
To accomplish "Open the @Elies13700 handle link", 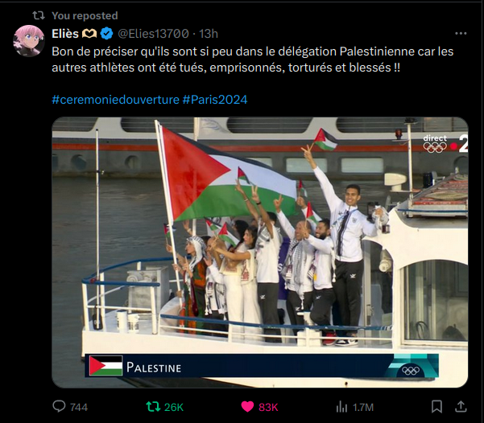I will tap(153, 34).
